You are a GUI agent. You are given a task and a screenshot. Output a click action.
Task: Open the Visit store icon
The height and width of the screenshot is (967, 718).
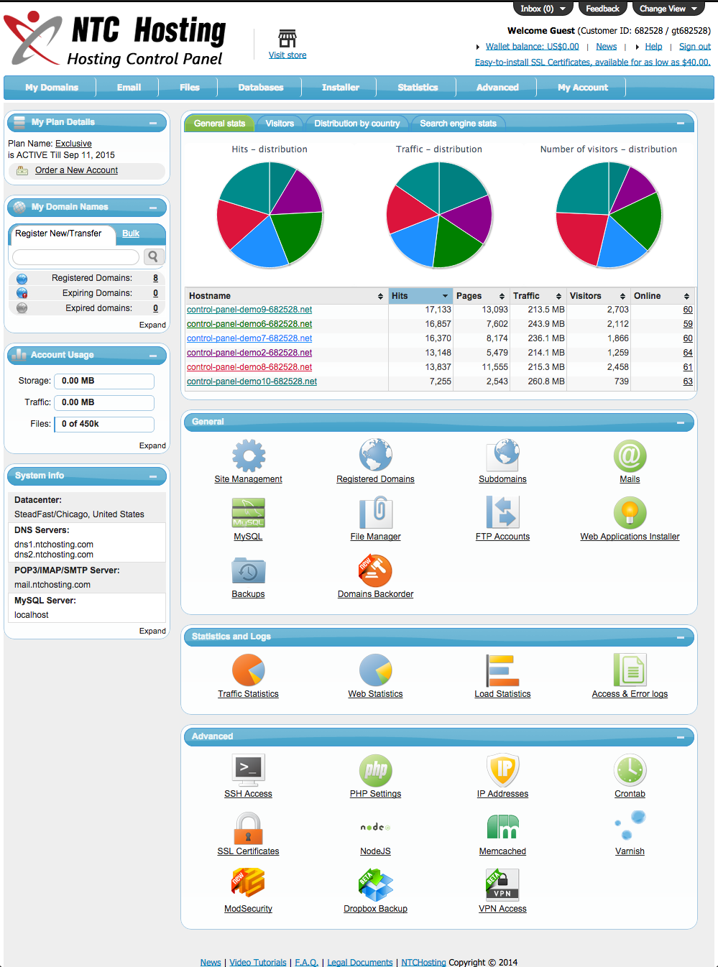click(x=287, y=38)
